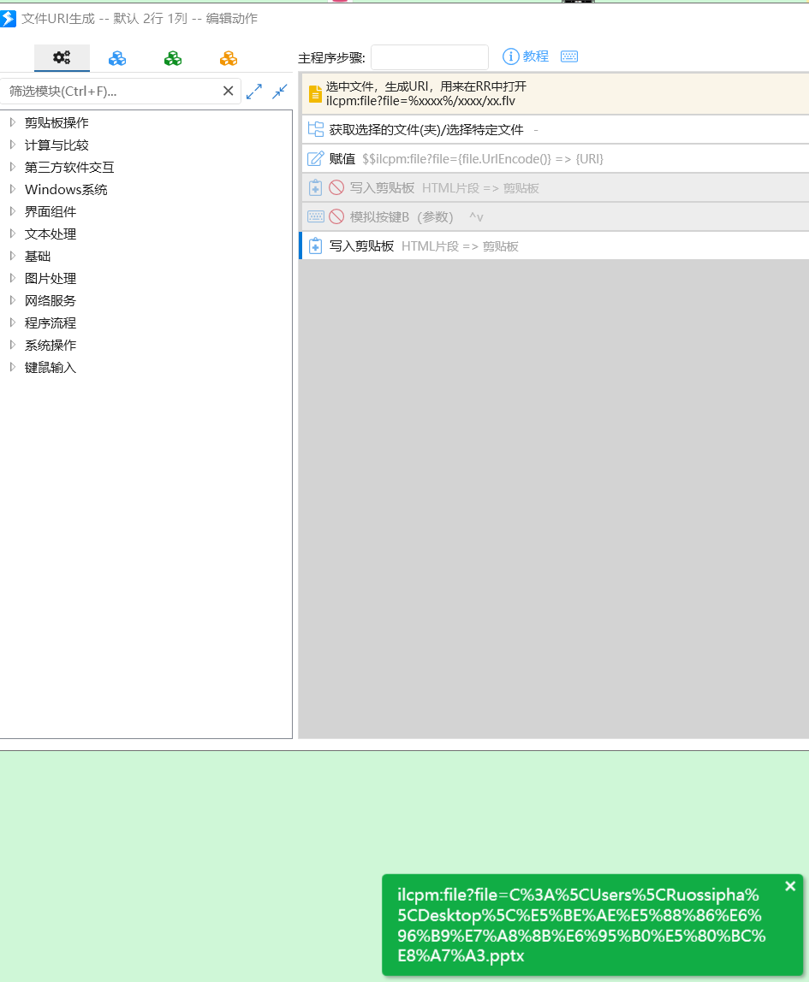
Task: Focus the module filter search box
Action: coord(111,92)
